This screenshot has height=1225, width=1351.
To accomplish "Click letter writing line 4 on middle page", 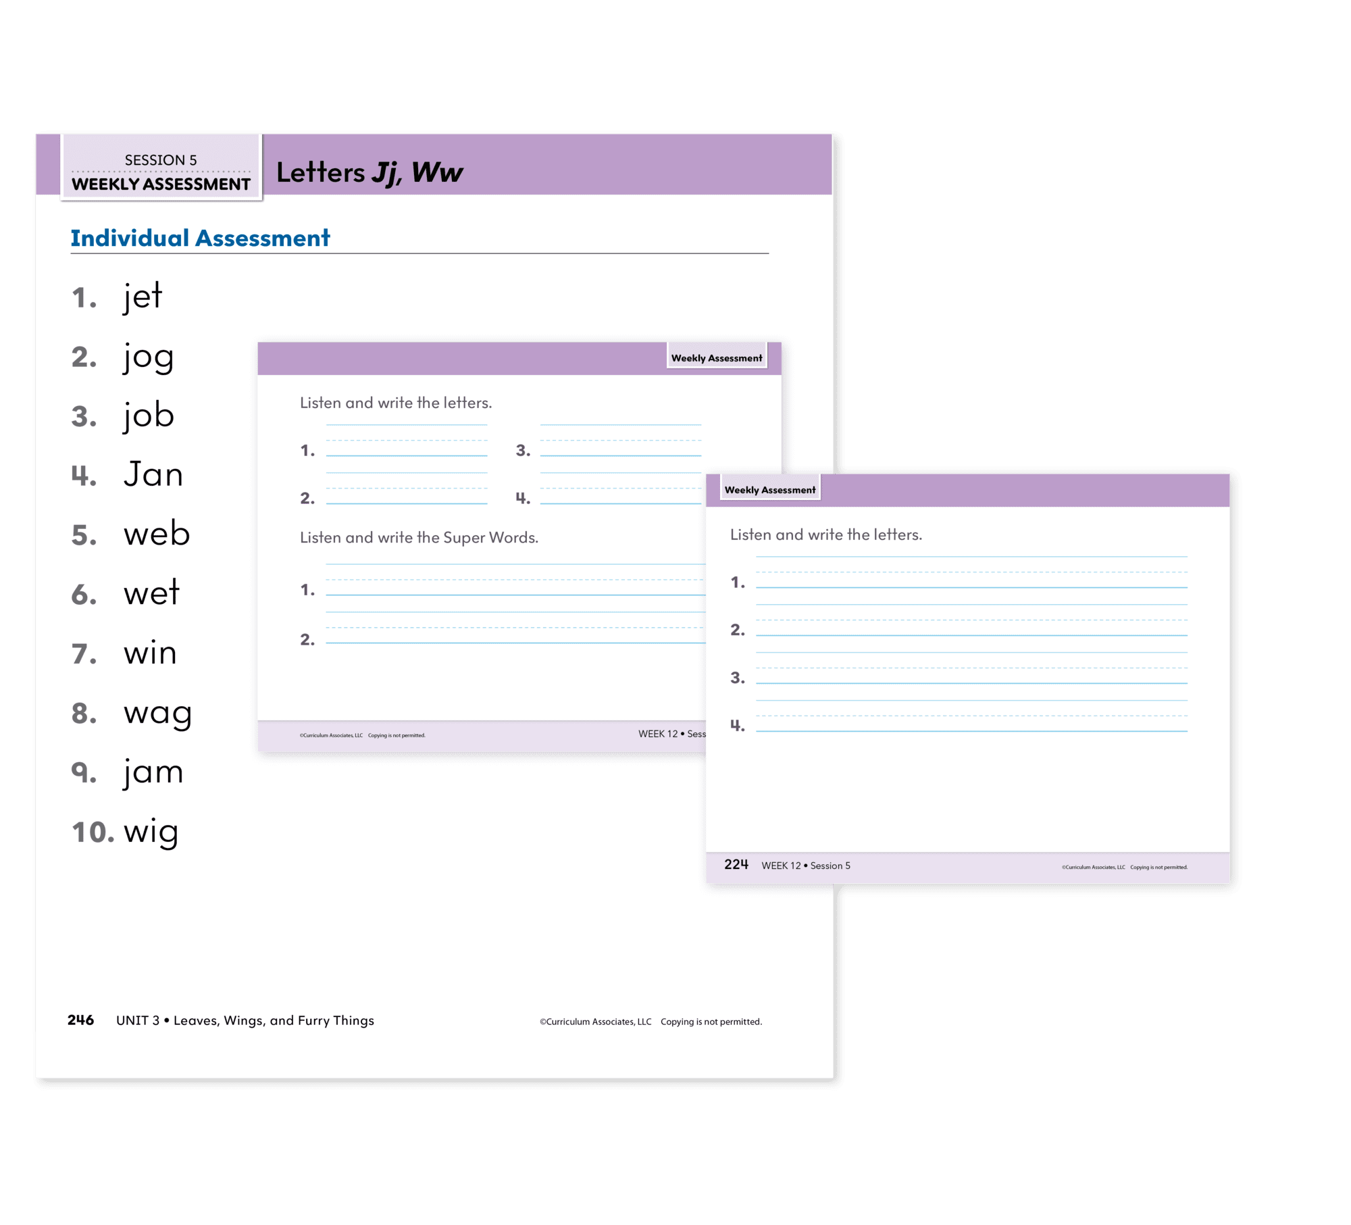I will coord(621,489).
